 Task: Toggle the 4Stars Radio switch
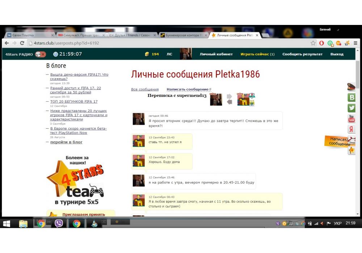pos(40,54)
